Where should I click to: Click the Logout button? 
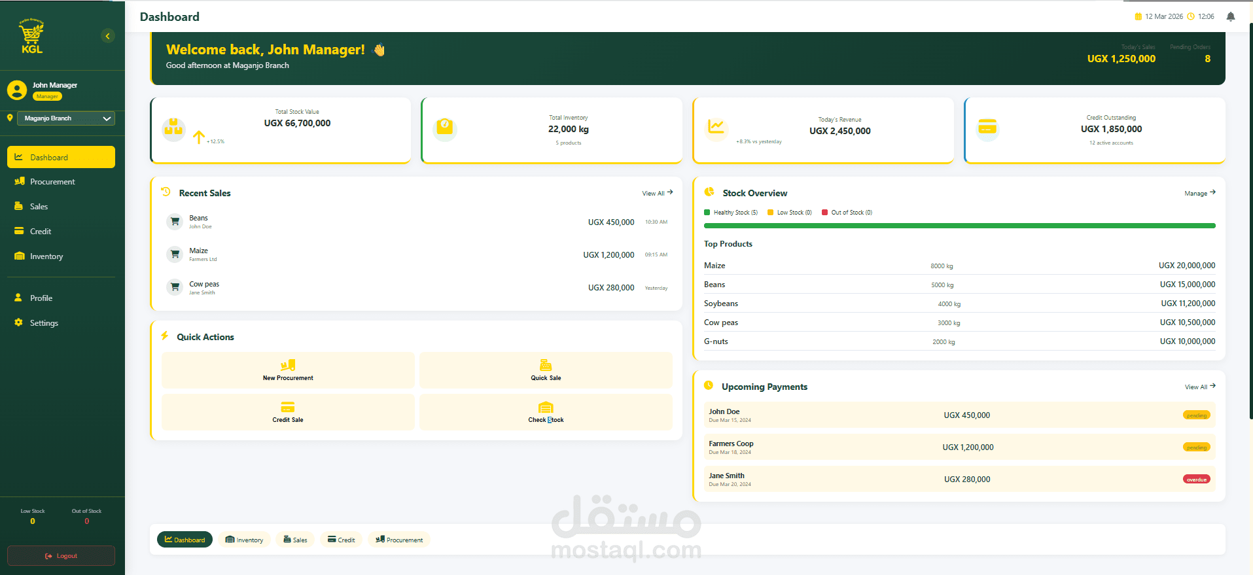[x=61, y=556]
